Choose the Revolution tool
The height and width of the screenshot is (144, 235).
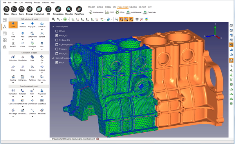click(x=23, y=58)
